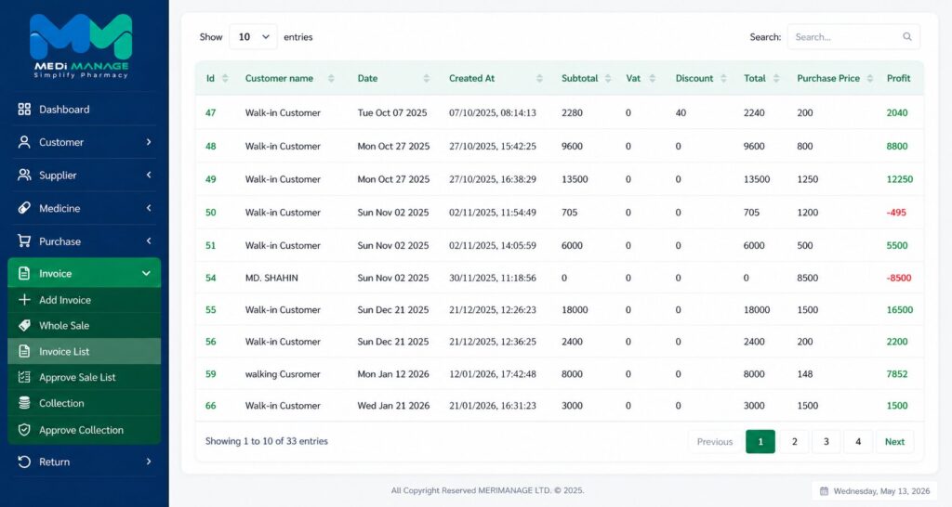Click the Profit column header
This screenshot has width=952, height=507.
(x=899, y=78)
